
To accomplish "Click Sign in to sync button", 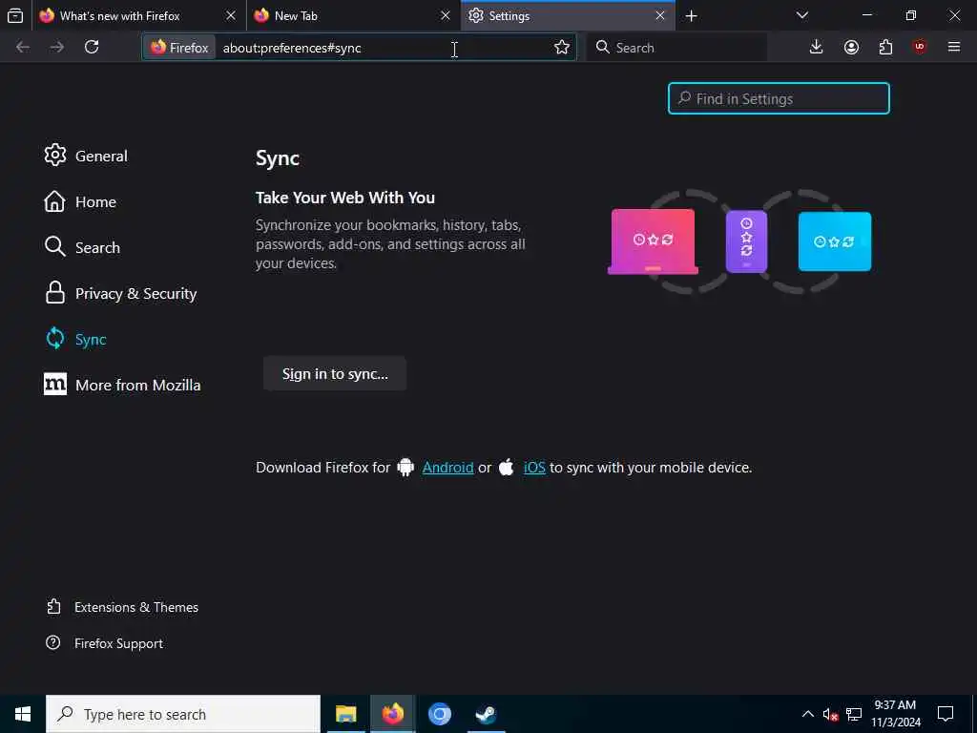I will coord(335,374).
